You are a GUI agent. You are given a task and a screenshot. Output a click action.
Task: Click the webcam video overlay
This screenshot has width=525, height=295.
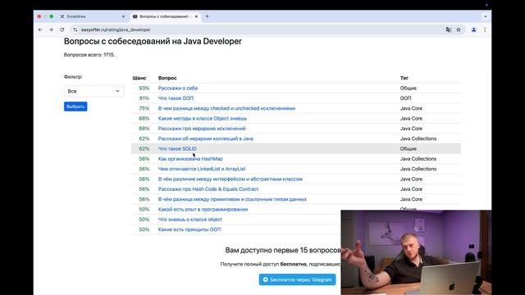416,252
